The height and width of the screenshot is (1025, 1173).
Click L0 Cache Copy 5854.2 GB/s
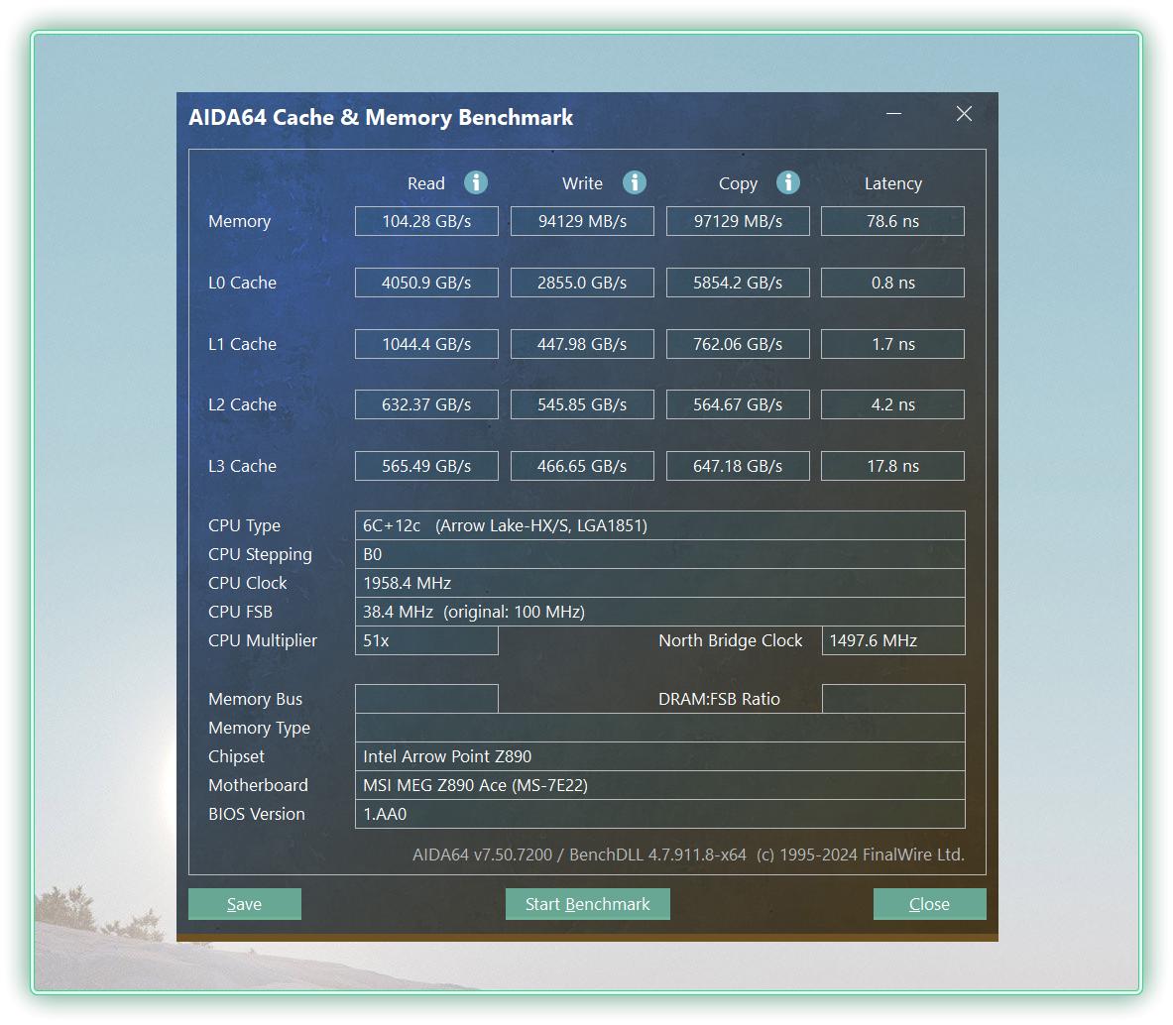(738, 283)
